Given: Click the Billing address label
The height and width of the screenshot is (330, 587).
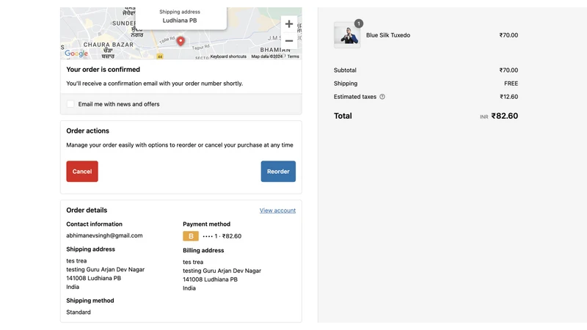Looking at the screenshot, I should [203, 250].
